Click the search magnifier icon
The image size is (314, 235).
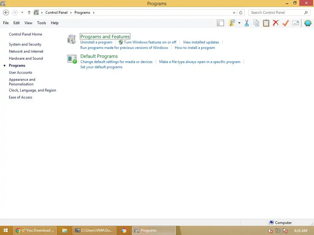point(306,13)
